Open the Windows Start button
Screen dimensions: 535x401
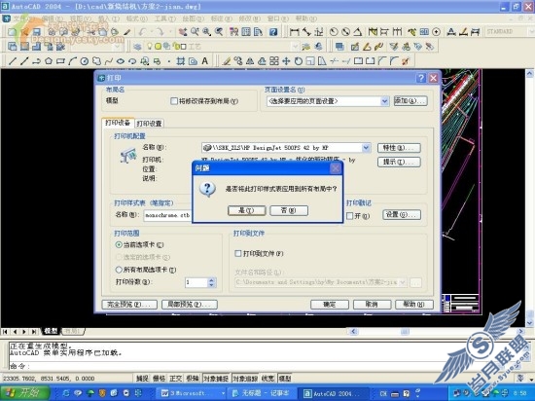pyautogui.click(x=24, y=393)
